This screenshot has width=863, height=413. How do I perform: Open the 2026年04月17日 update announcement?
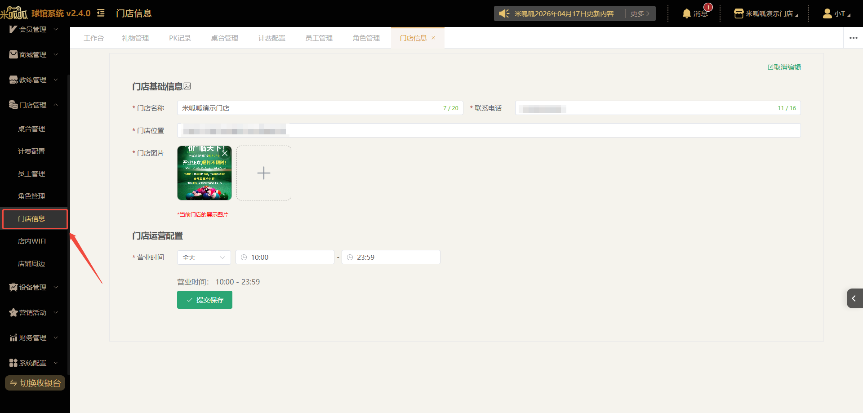pyautogui.click(x=564, y=13)
